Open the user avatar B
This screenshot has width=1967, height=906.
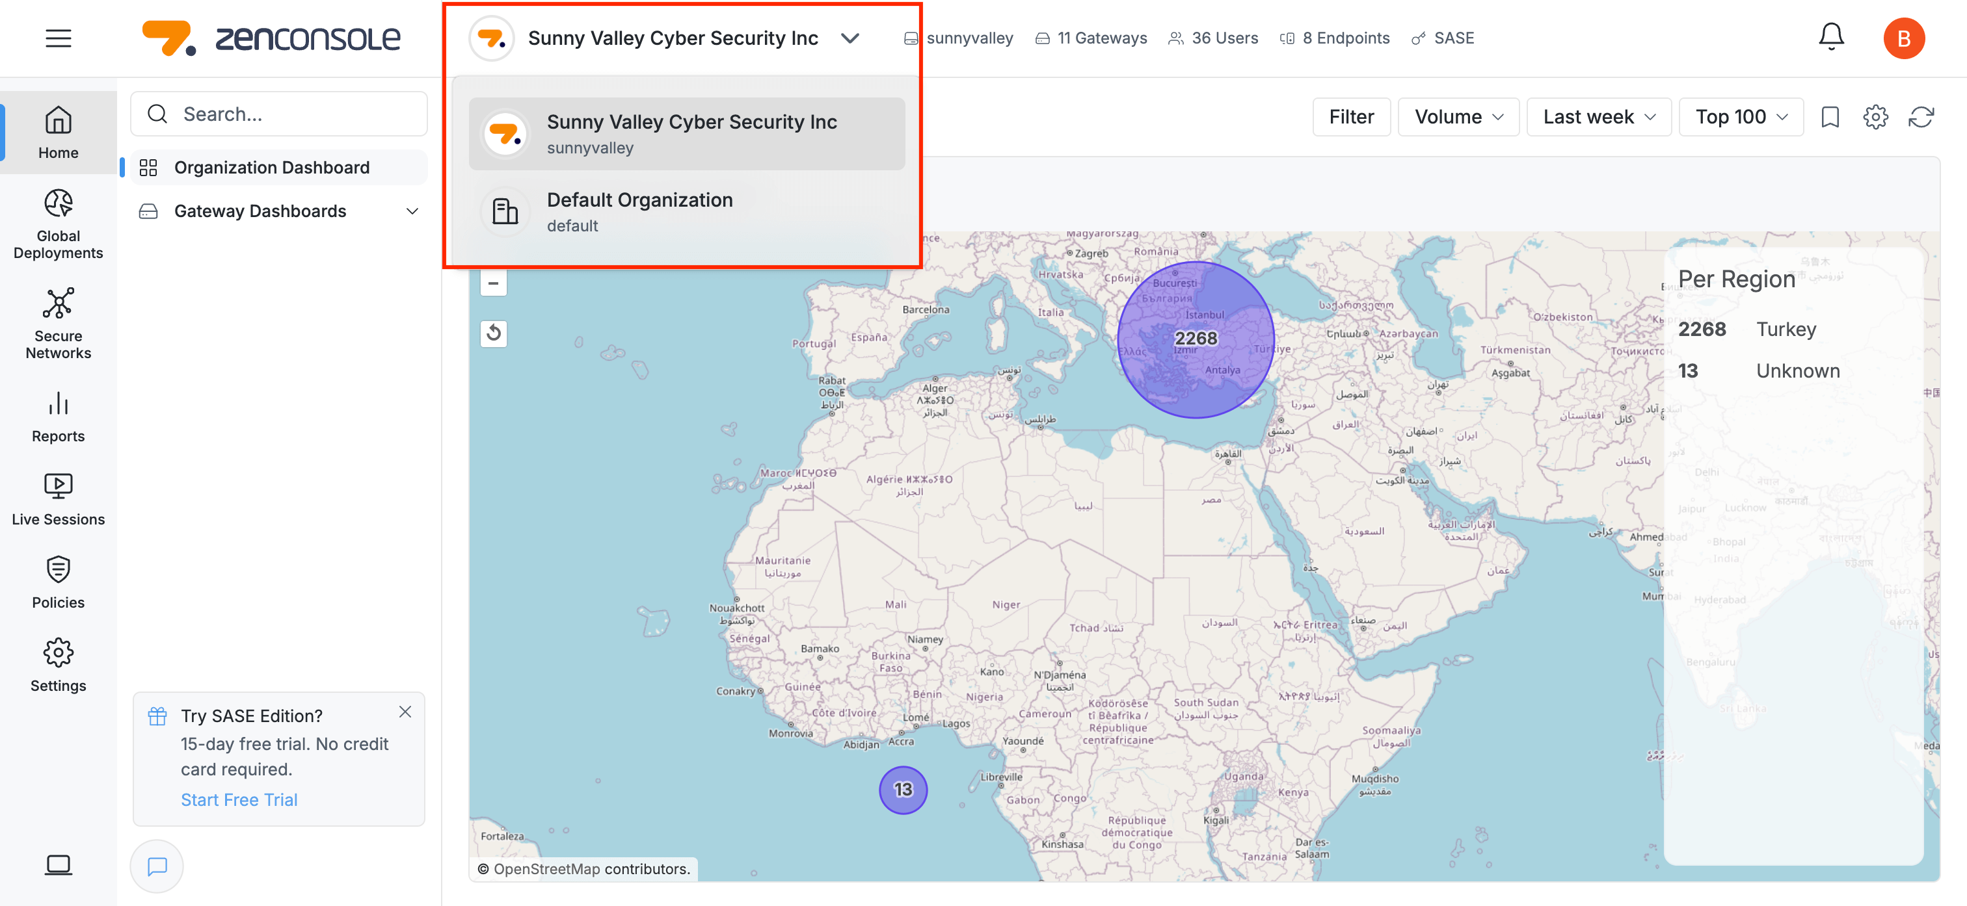(x=1903, y=38)
